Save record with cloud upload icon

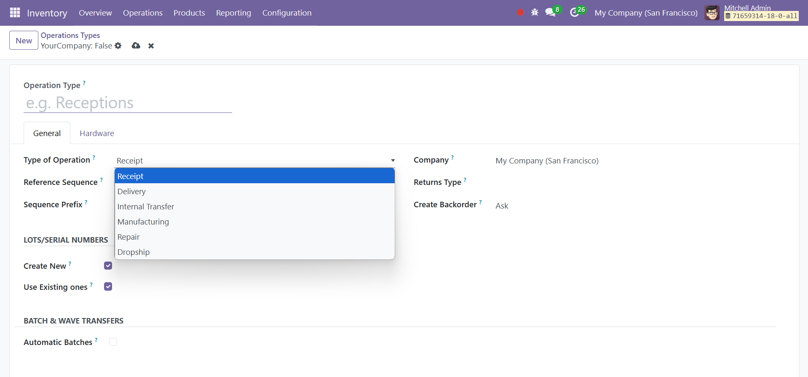point(136,45)
